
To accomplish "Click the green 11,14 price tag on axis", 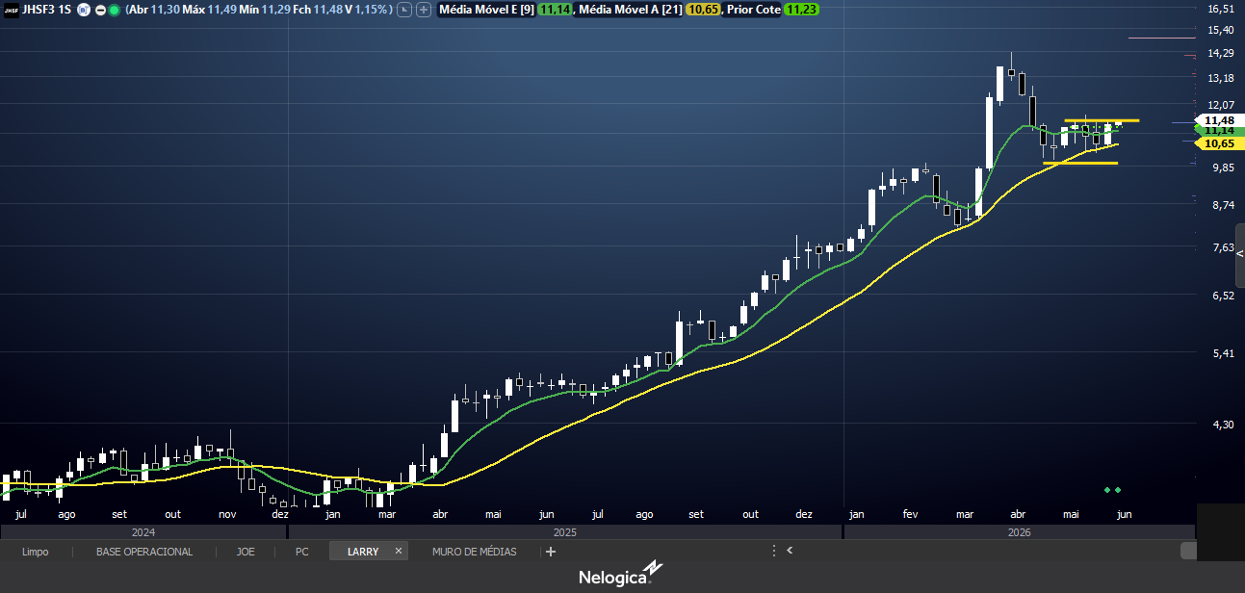I will 1219,131.
